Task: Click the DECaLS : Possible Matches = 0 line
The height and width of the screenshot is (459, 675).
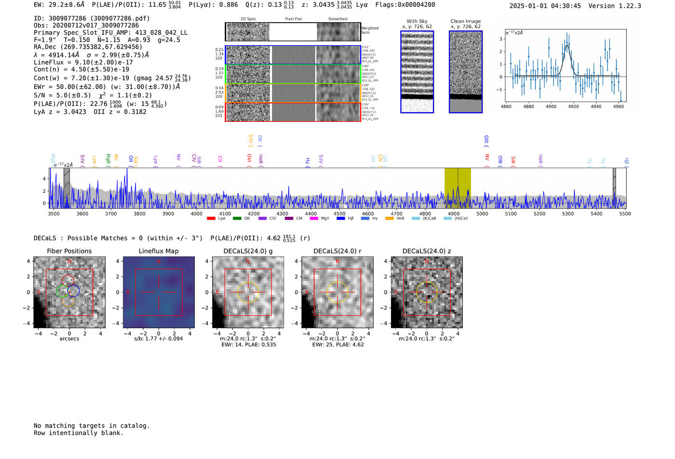Action: tap(118, 238)
